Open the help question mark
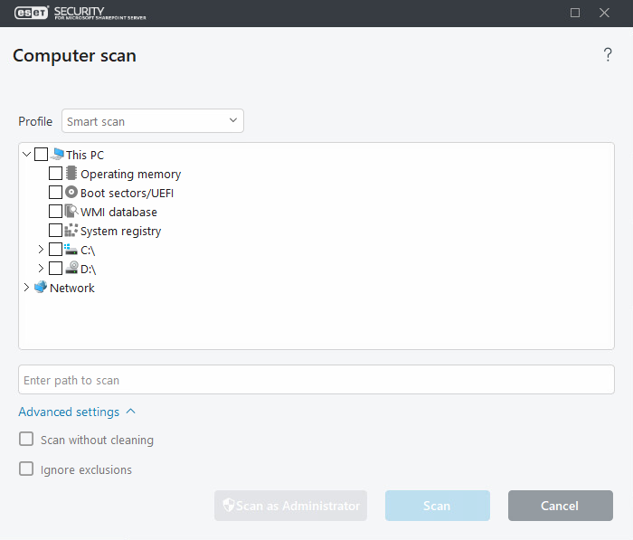The image size is (633, 540). [x=608, y=56]
